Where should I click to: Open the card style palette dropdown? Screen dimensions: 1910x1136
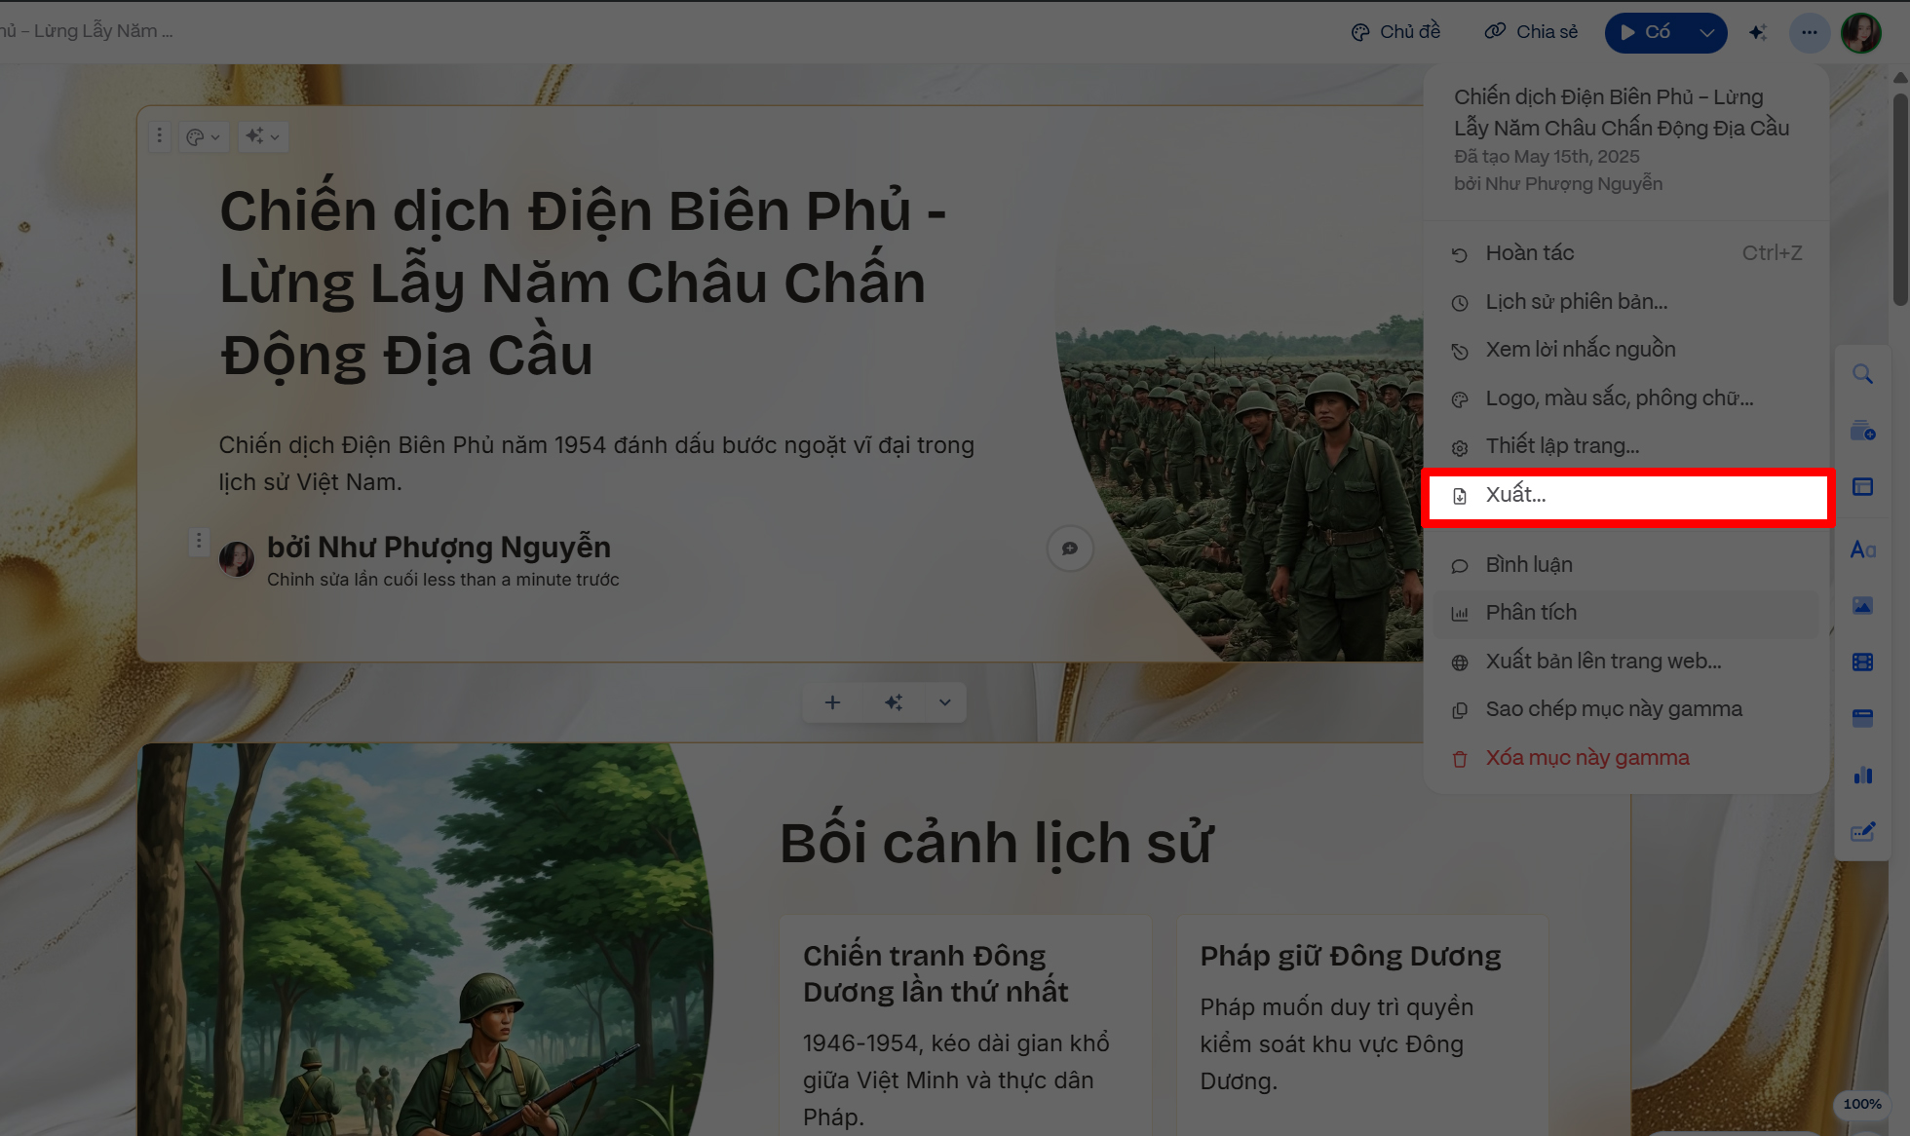[x=204, y=137]
